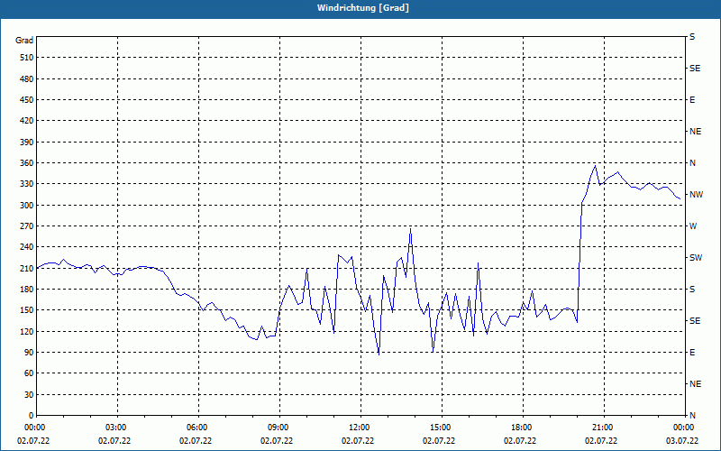The height and width of the screenshot is (451, 721).
Task: Pick the 150 value on the left axis
Action: (x=26, y=310)
